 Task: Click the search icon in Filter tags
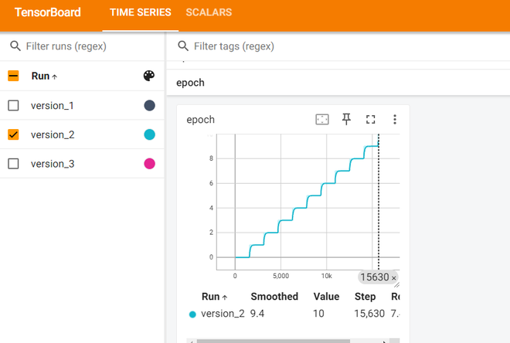click(x=182, y=46)
